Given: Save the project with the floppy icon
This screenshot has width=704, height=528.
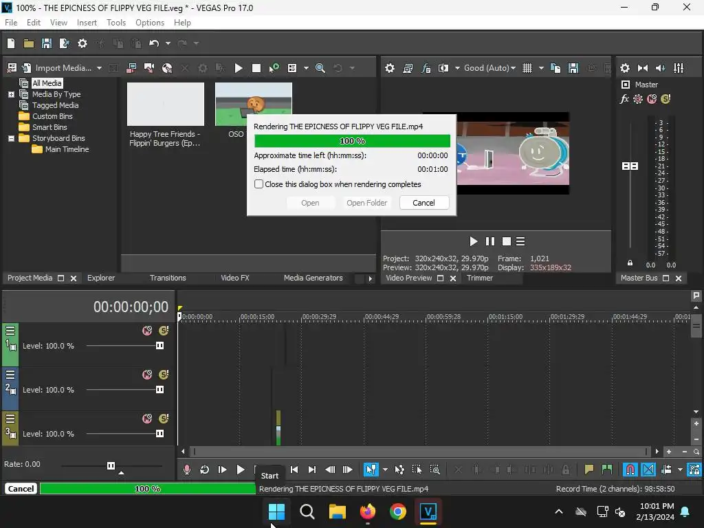Looking at the screenshot, I should point(46,43).
